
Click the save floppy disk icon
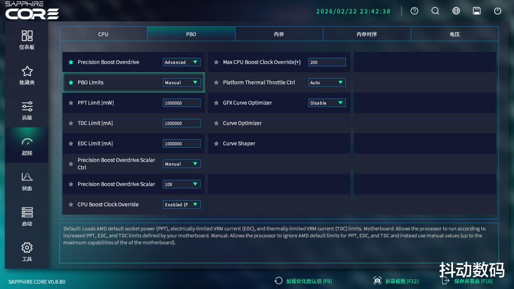pos(477,11)
